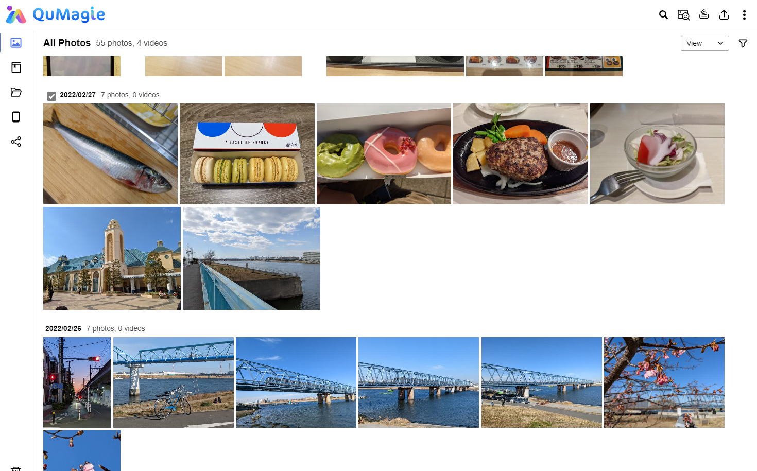The width and height of the screenshot is (757, 471).
Task: Uncheck the 2022/02/27 date group checkbox
Action: [x=51, y=96]
